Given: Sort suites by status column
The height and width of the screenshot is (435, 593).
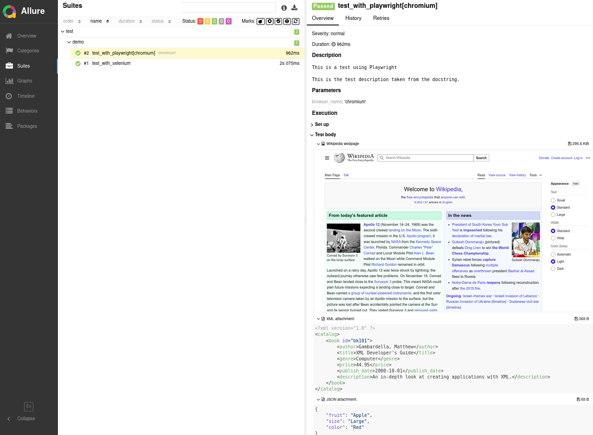Looking at the screenshot, I should (161, 21).
